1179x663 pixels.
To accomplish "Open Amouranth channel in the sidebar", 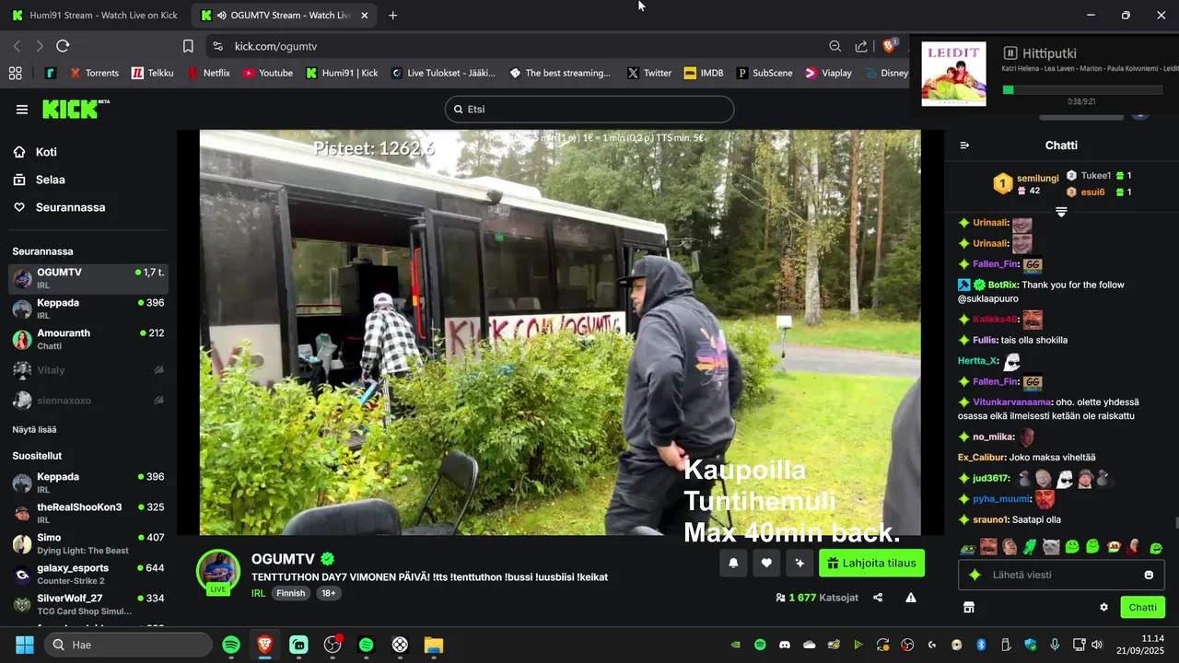I will tap(88, 339).
